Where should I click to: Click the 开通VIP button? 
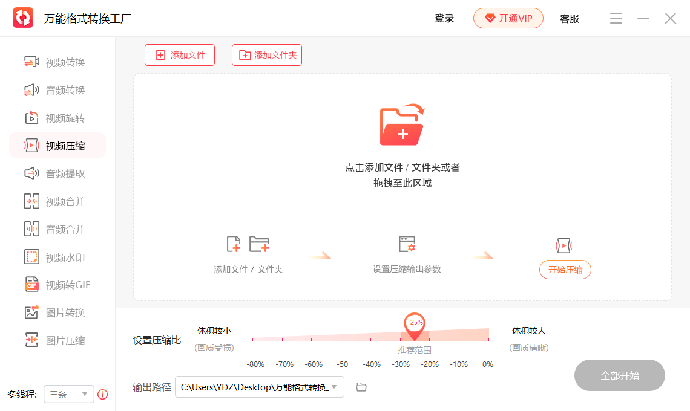tap(508, 18)
